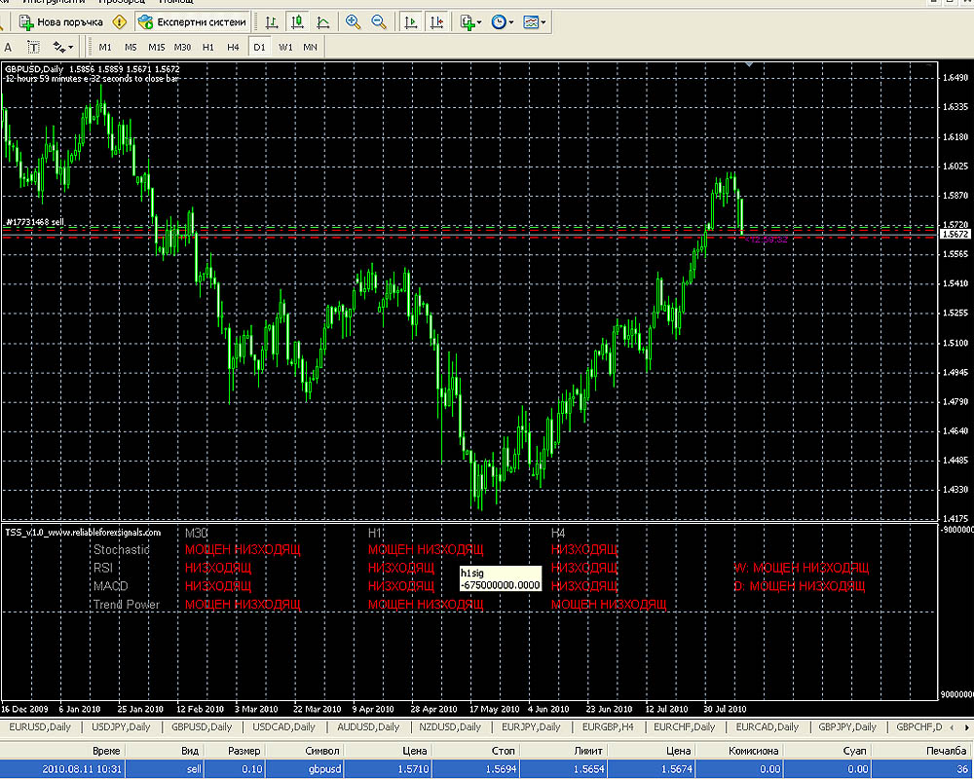Screen dimensions: 974x779
Task: Select the text label tool
Action: pos(33,47)
